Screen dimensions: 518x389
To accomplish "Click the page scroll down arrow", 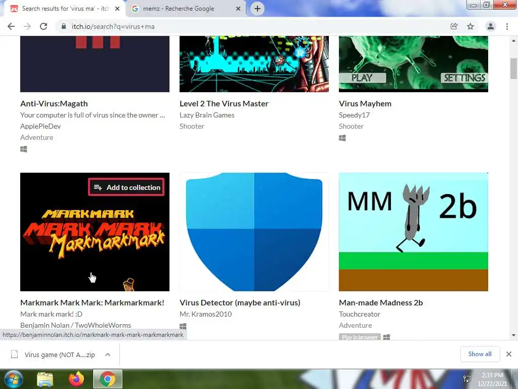I will point(514,335).
